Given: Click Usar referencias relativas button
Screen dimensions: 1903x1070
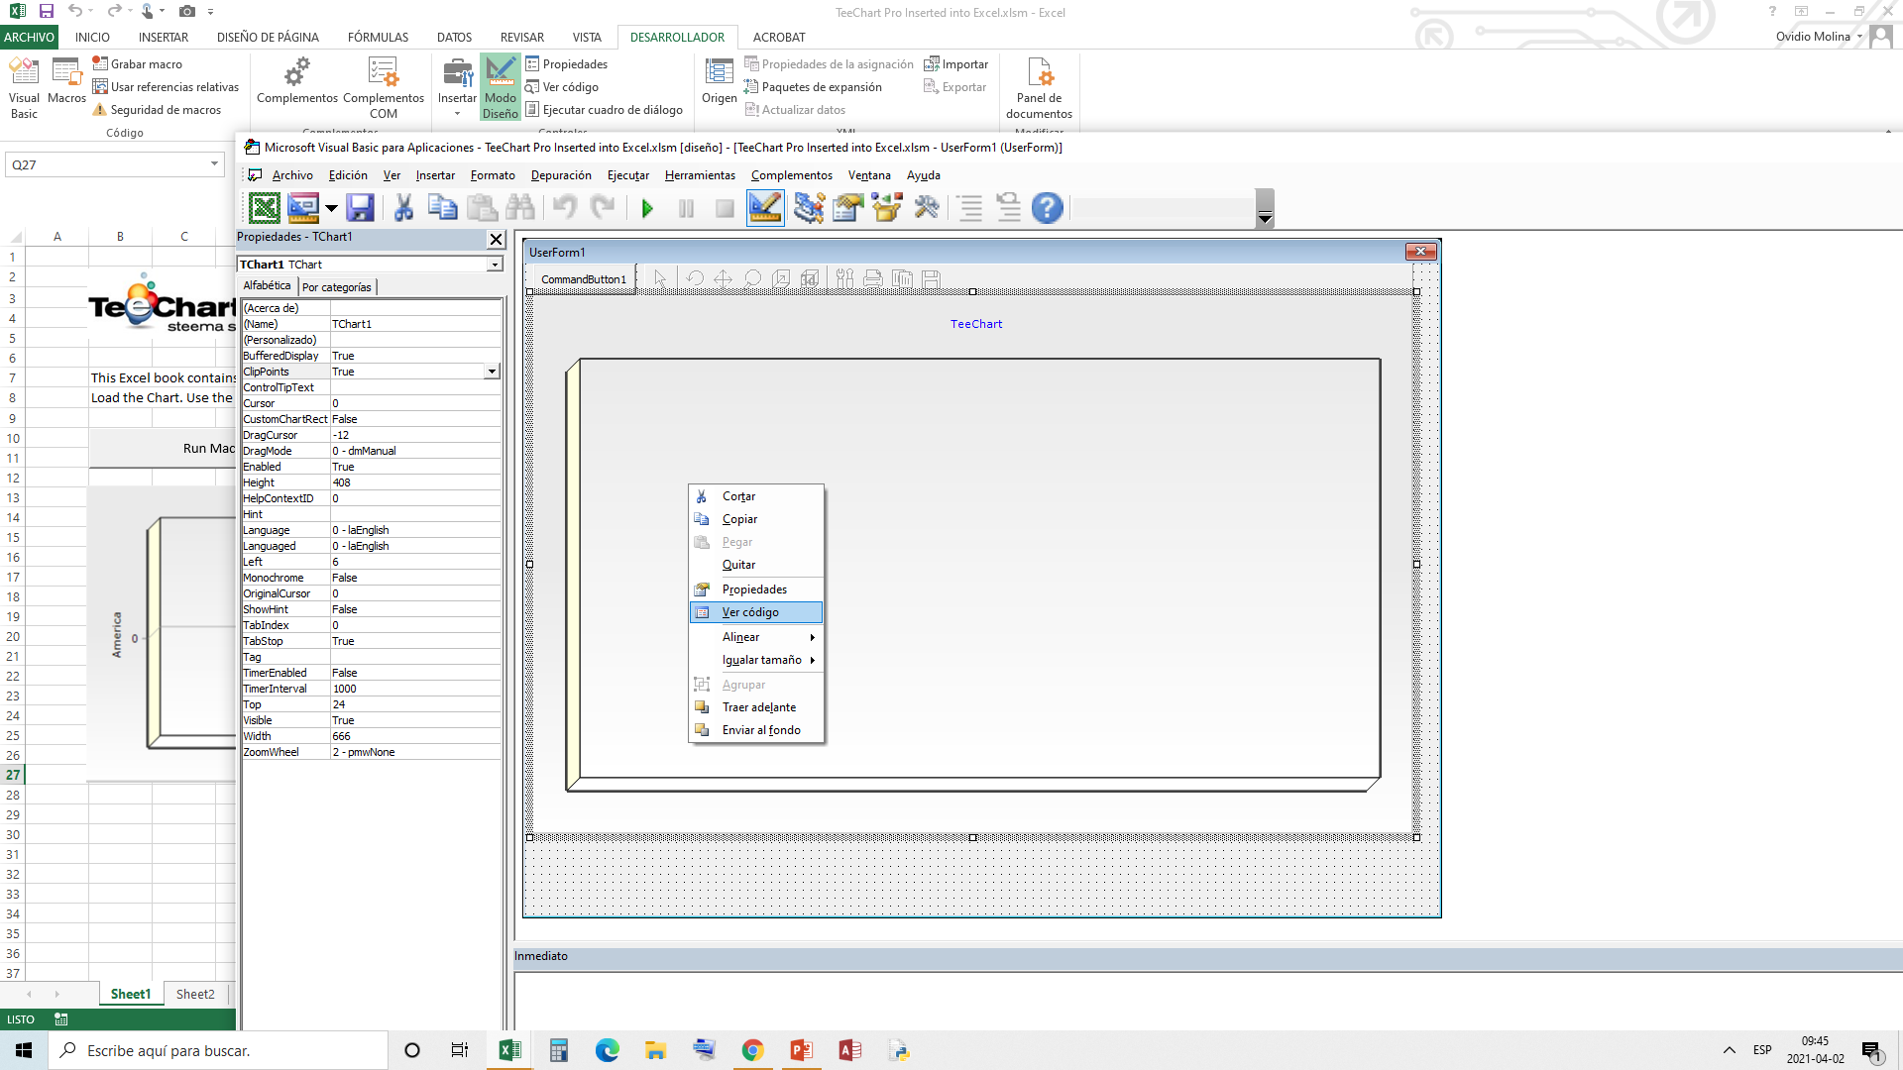Looking at the screenshot, I should 166,87.
